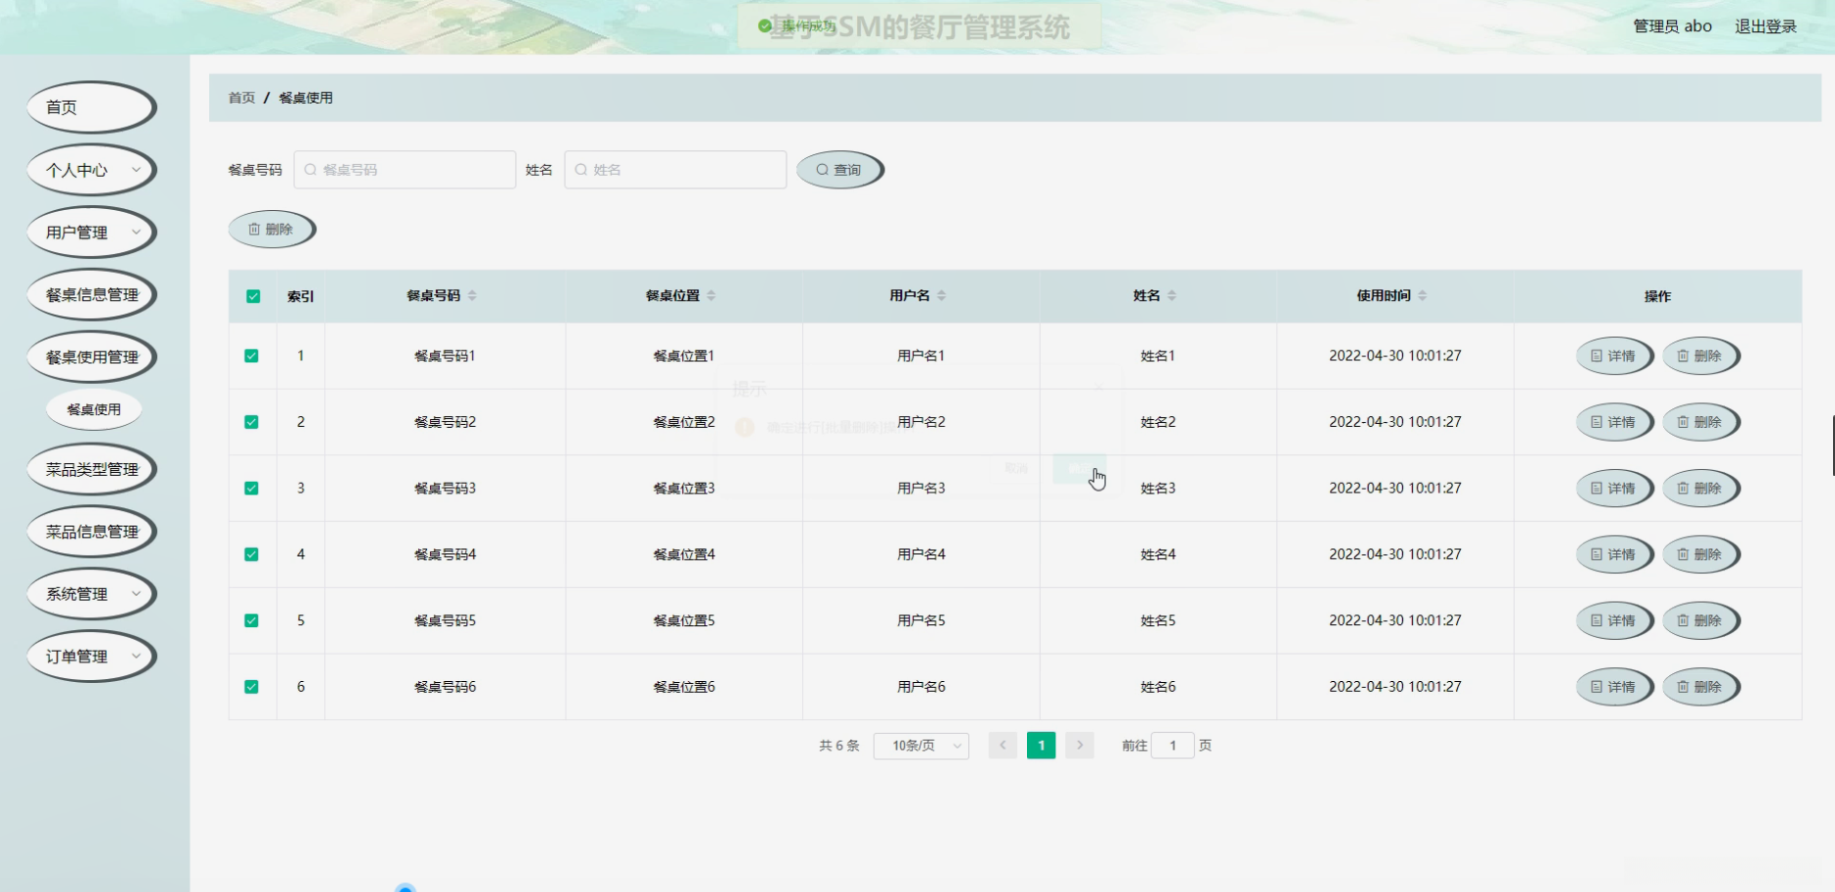Expand the 个人中心 sidebar menu
Viewport: 1835px width, 892px height.
(91, 170)
